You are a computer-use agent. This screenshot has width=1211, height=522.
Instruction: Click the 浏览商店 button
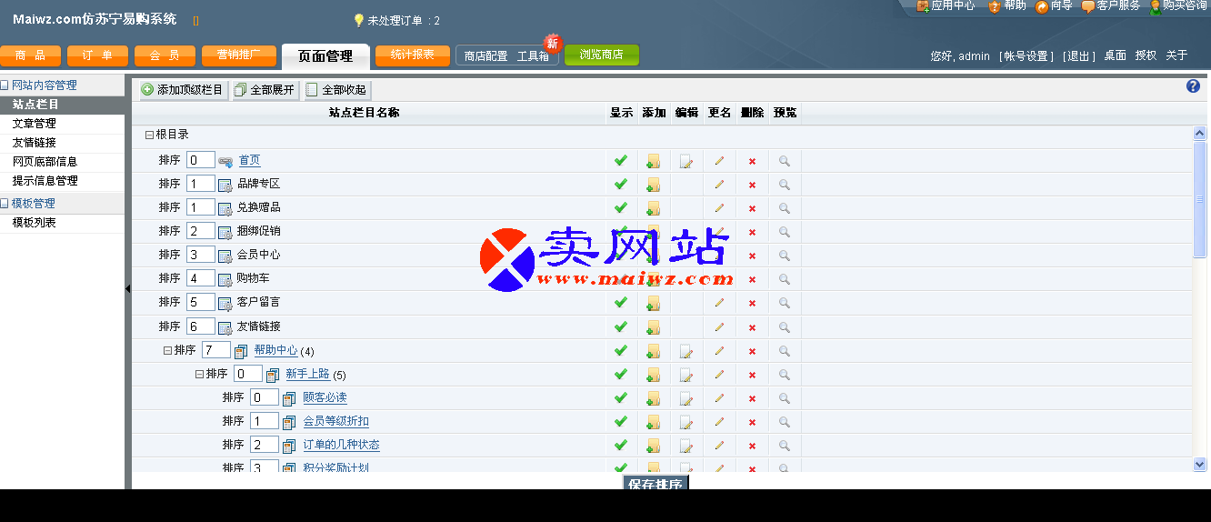point(602,55)
